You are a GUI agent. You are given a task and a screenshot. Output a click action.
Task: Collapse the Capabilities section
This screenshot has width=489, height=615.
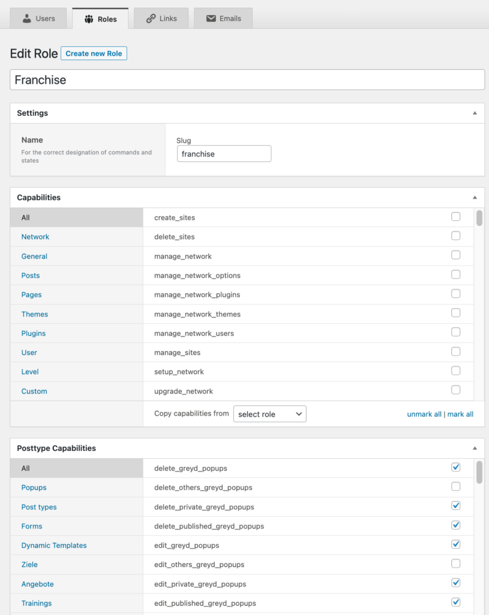coord(475,197)
